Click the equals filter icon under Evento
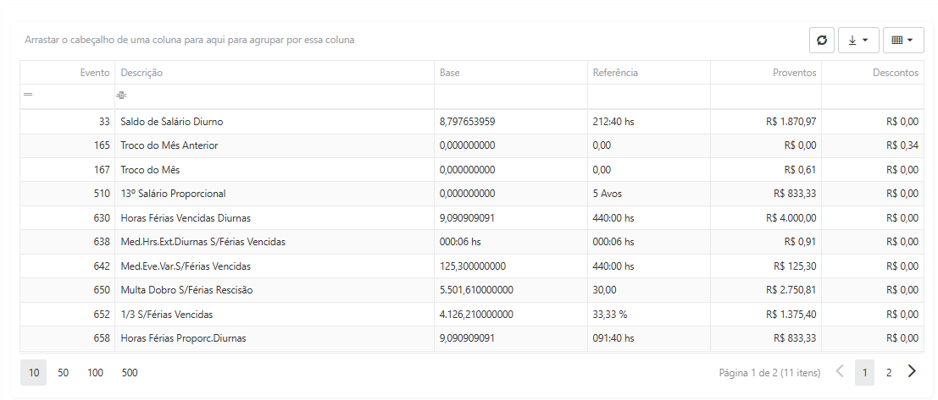Viewport: 938px width, 400px height. pos(27,95)
